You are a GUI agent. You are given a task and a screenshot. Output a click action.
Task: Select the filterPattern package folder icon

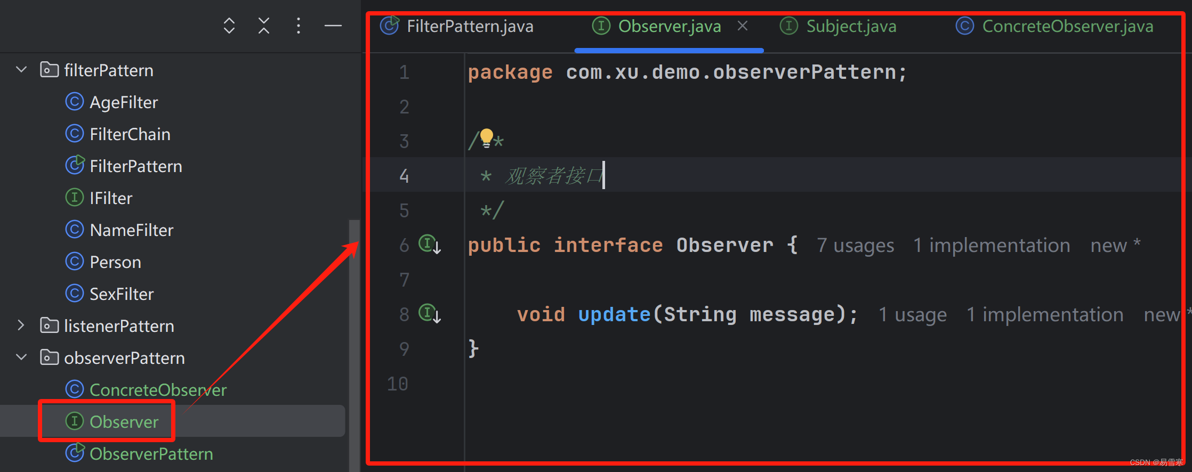coord(49,70)
